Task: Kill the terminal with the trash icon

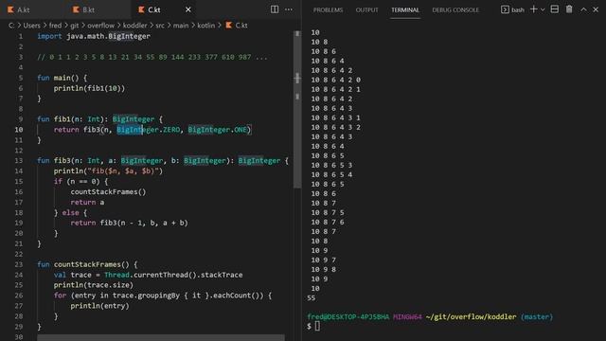Action: (569, 9)
